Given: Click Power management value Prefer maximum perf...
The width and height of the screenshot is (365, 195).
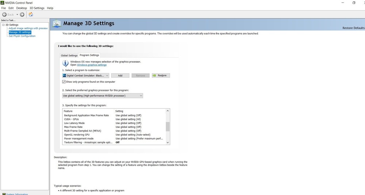Looking at the screenshot, I should [x=139, y=139].
